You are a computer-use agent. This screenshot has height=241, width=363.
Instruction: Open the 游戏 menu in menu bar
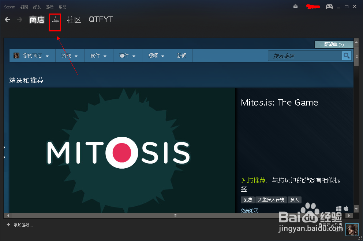(x=49, y=7)
